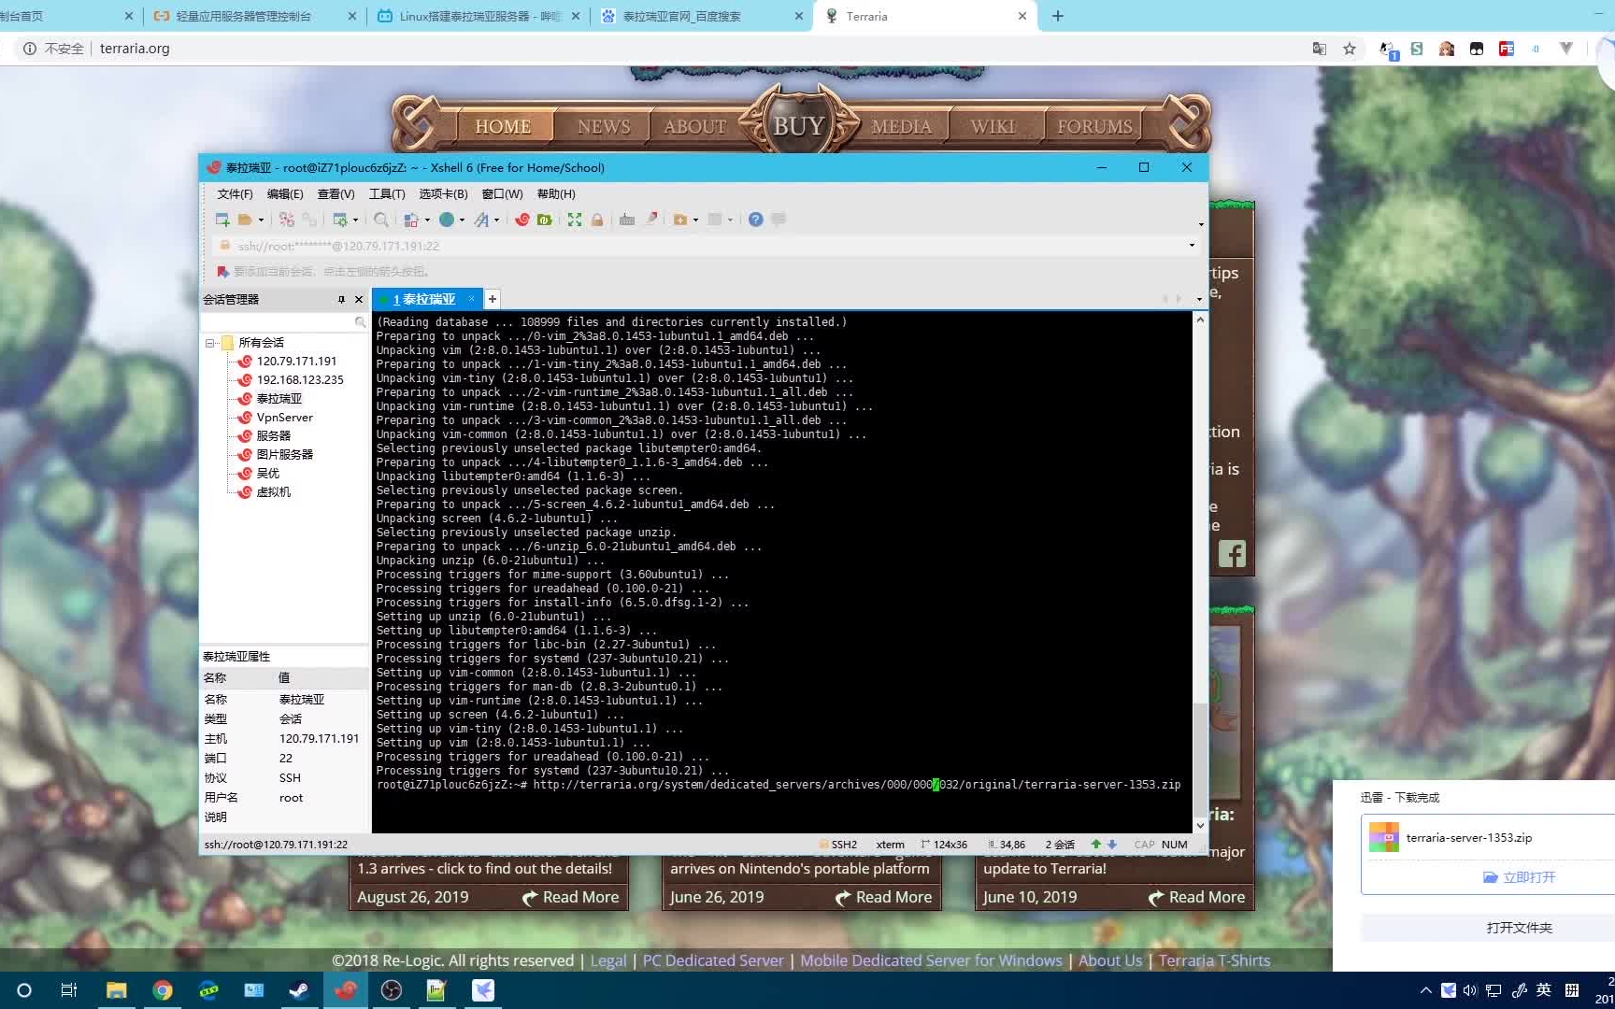Click the Facebook icon on Terraria page
The image size is (1615, 1009).
(1232, 554)
